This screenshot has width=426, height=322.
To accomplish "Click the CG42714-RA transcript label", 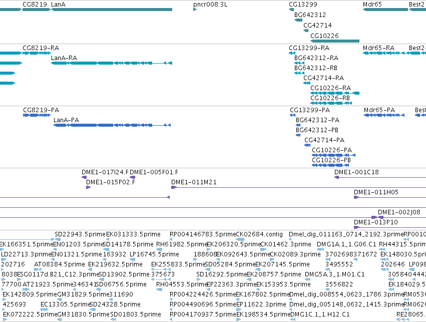I will [x=323, y=78].
